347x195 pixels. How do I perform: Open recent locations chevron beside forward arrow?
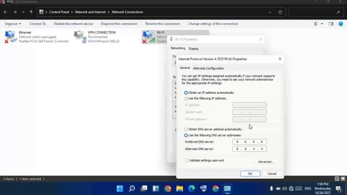point(23,12)
